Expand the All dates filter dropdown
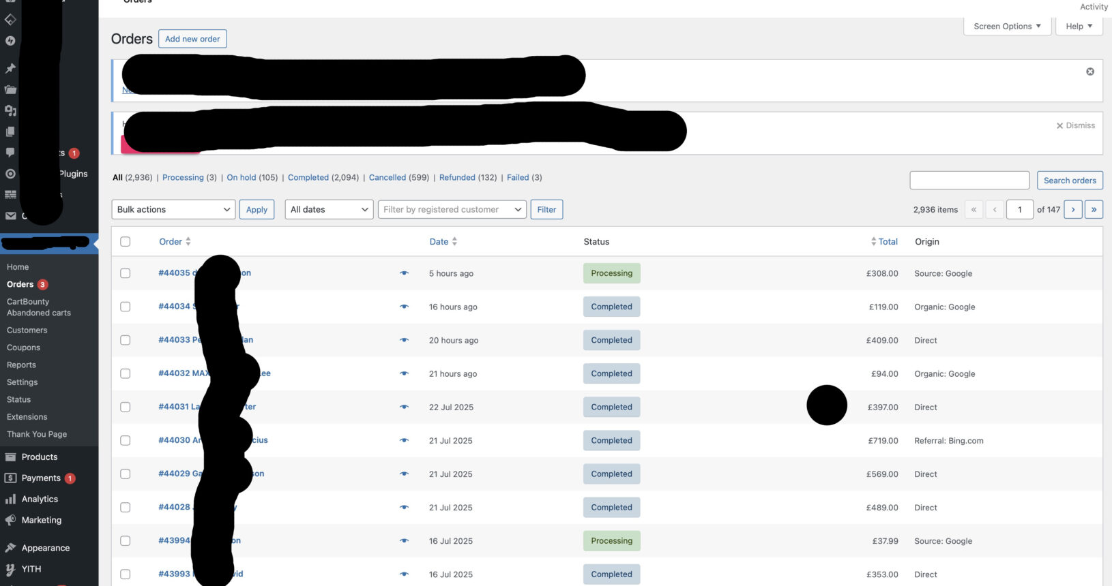This screenshot has height=586, width=1112. (x=329, y=210)
